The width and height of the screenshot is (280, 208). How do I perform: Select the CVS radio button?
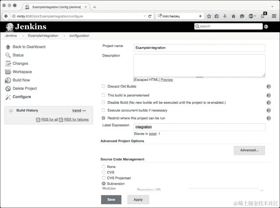(104, 172)
